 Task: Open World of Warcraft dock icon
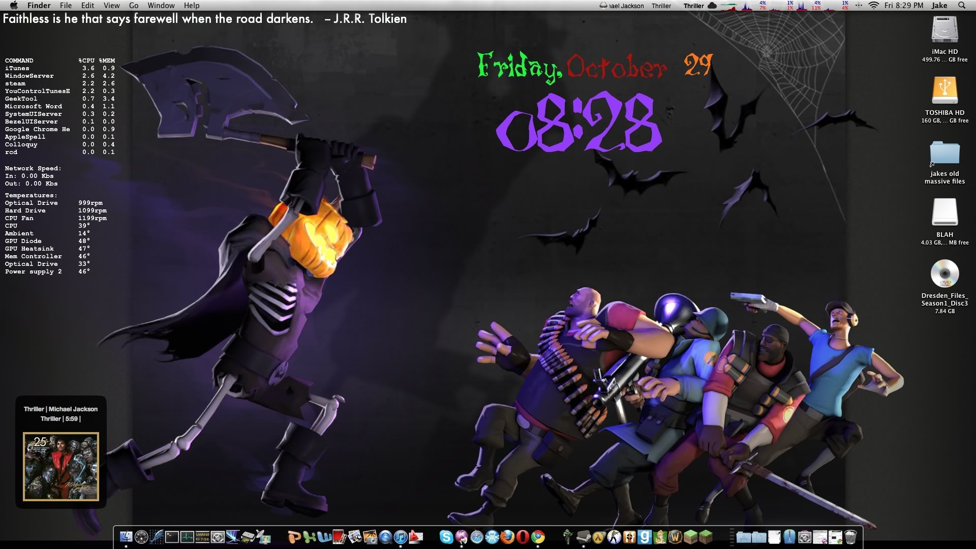[x=675, y=537]
